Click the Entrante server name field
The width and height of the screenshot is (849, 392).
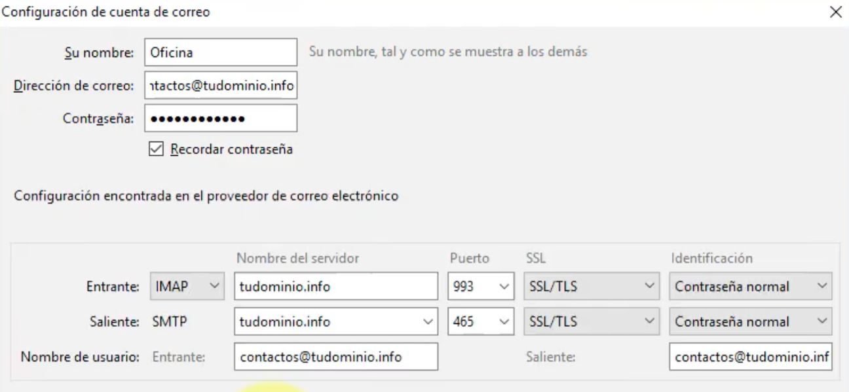click(x=335, y=287)
